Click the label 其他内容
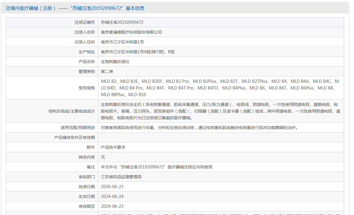The image size is (354, 215). 87,157
